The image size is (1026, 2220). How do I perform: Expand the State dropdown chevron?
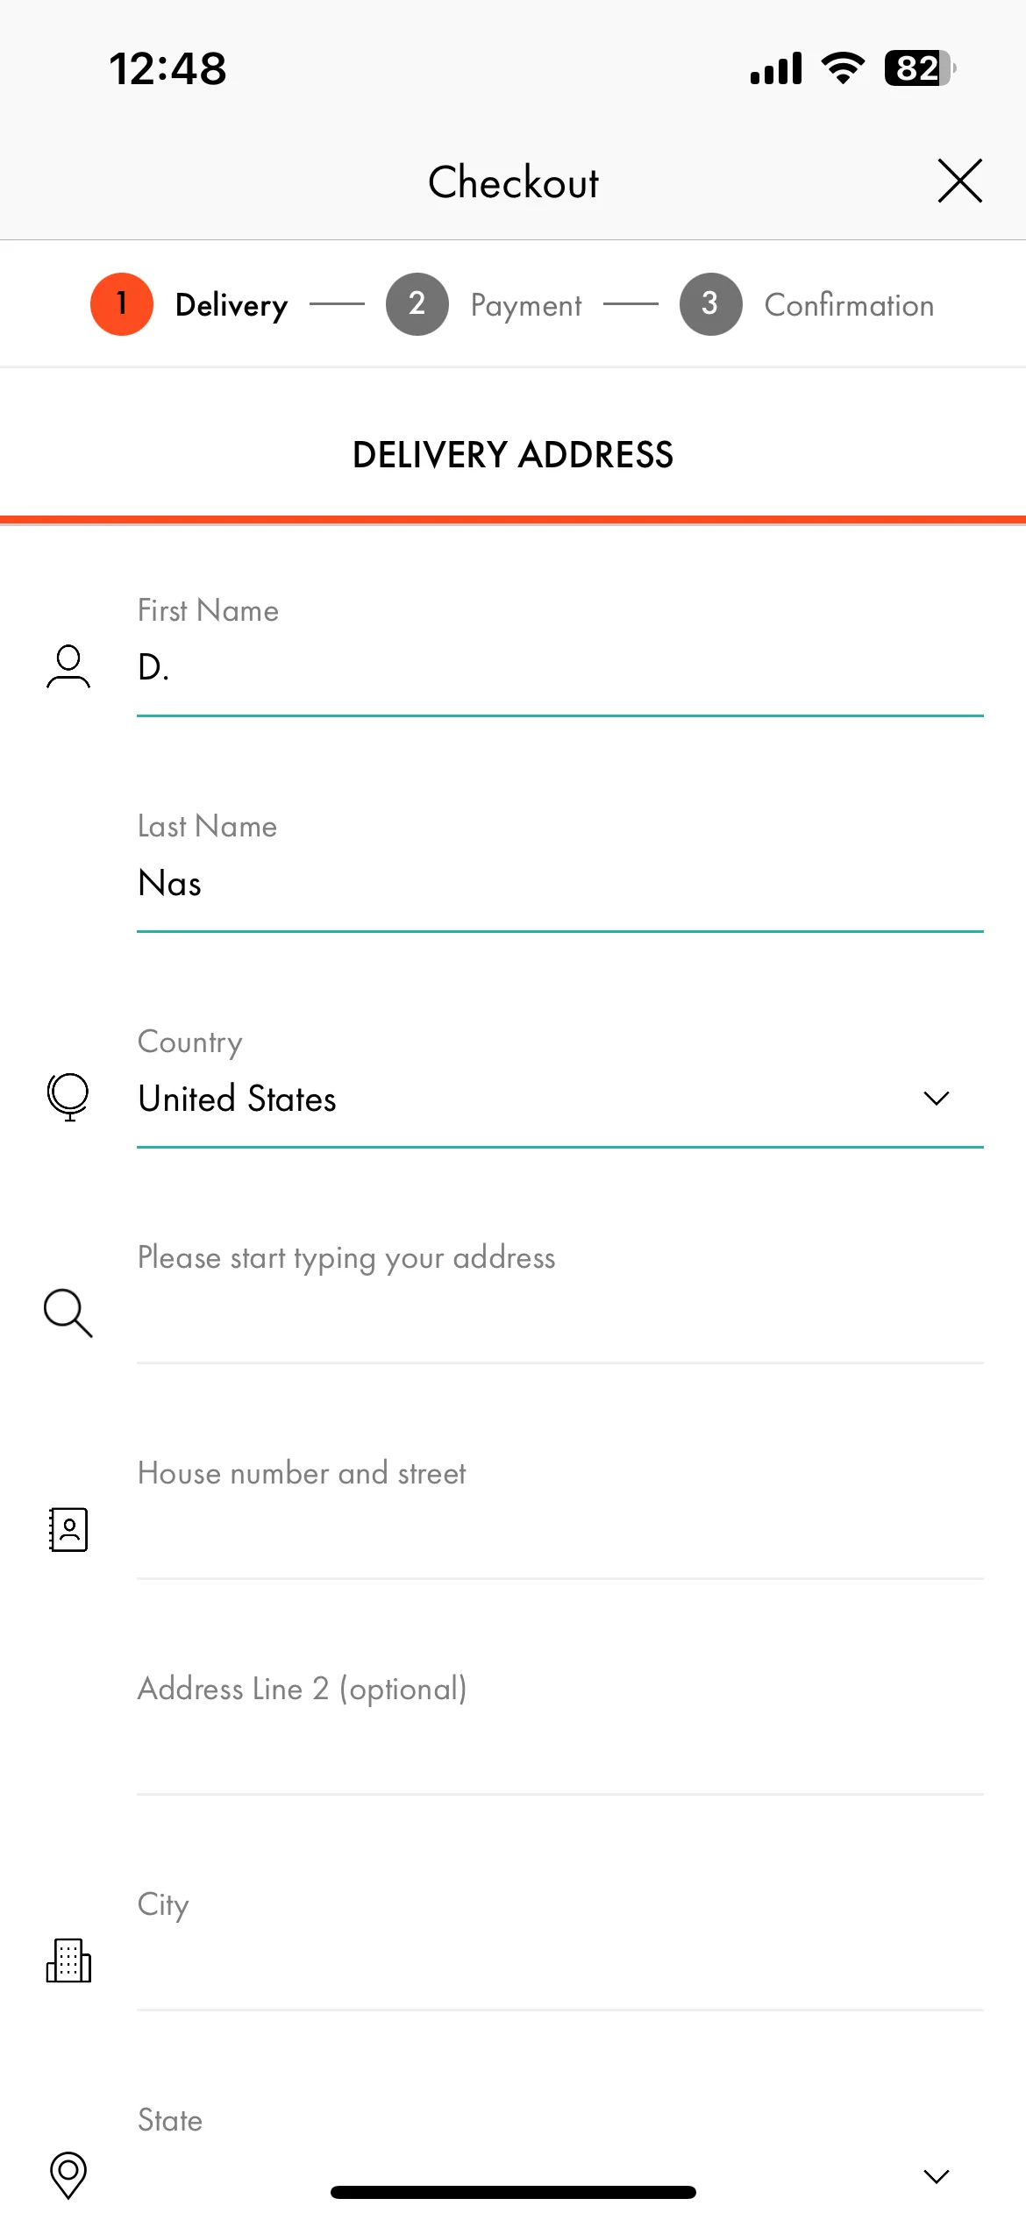coord(937,2176)
